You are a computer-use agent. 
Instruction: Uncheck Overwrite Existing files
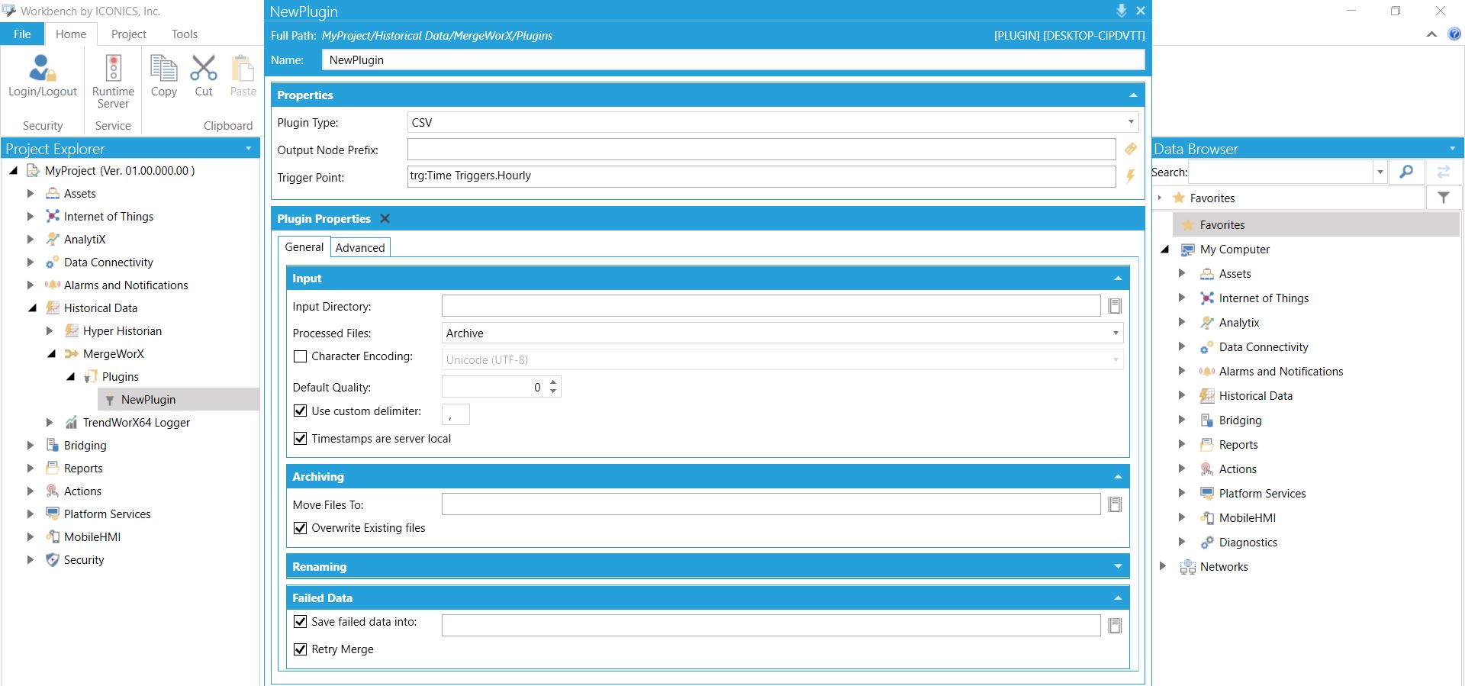click(x=301, y=528)
